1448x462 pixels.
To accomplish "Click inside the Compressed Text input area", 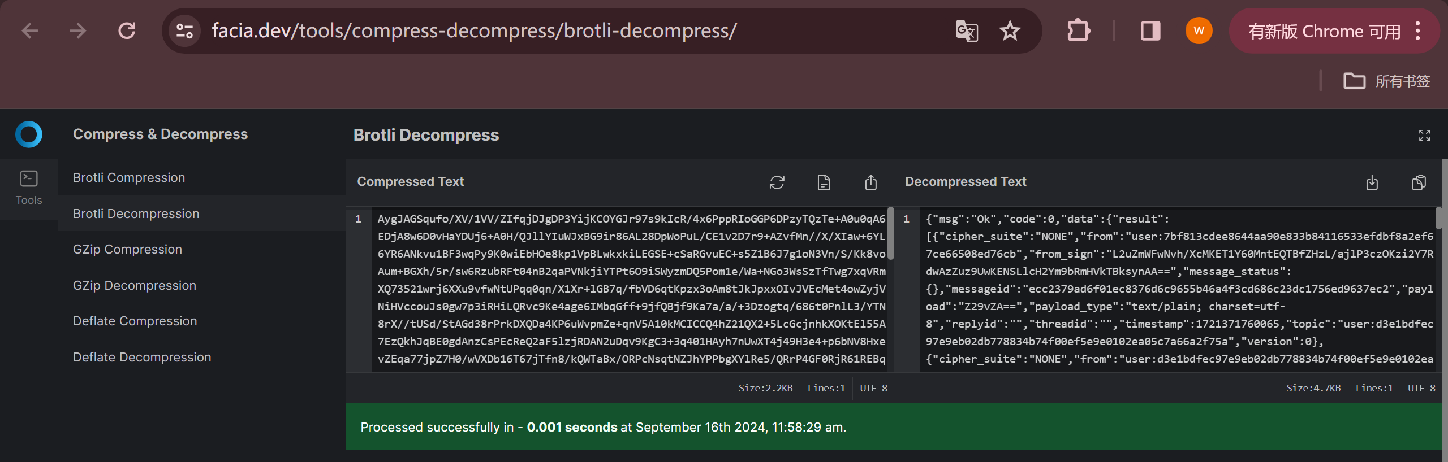I will pos(631,288).
